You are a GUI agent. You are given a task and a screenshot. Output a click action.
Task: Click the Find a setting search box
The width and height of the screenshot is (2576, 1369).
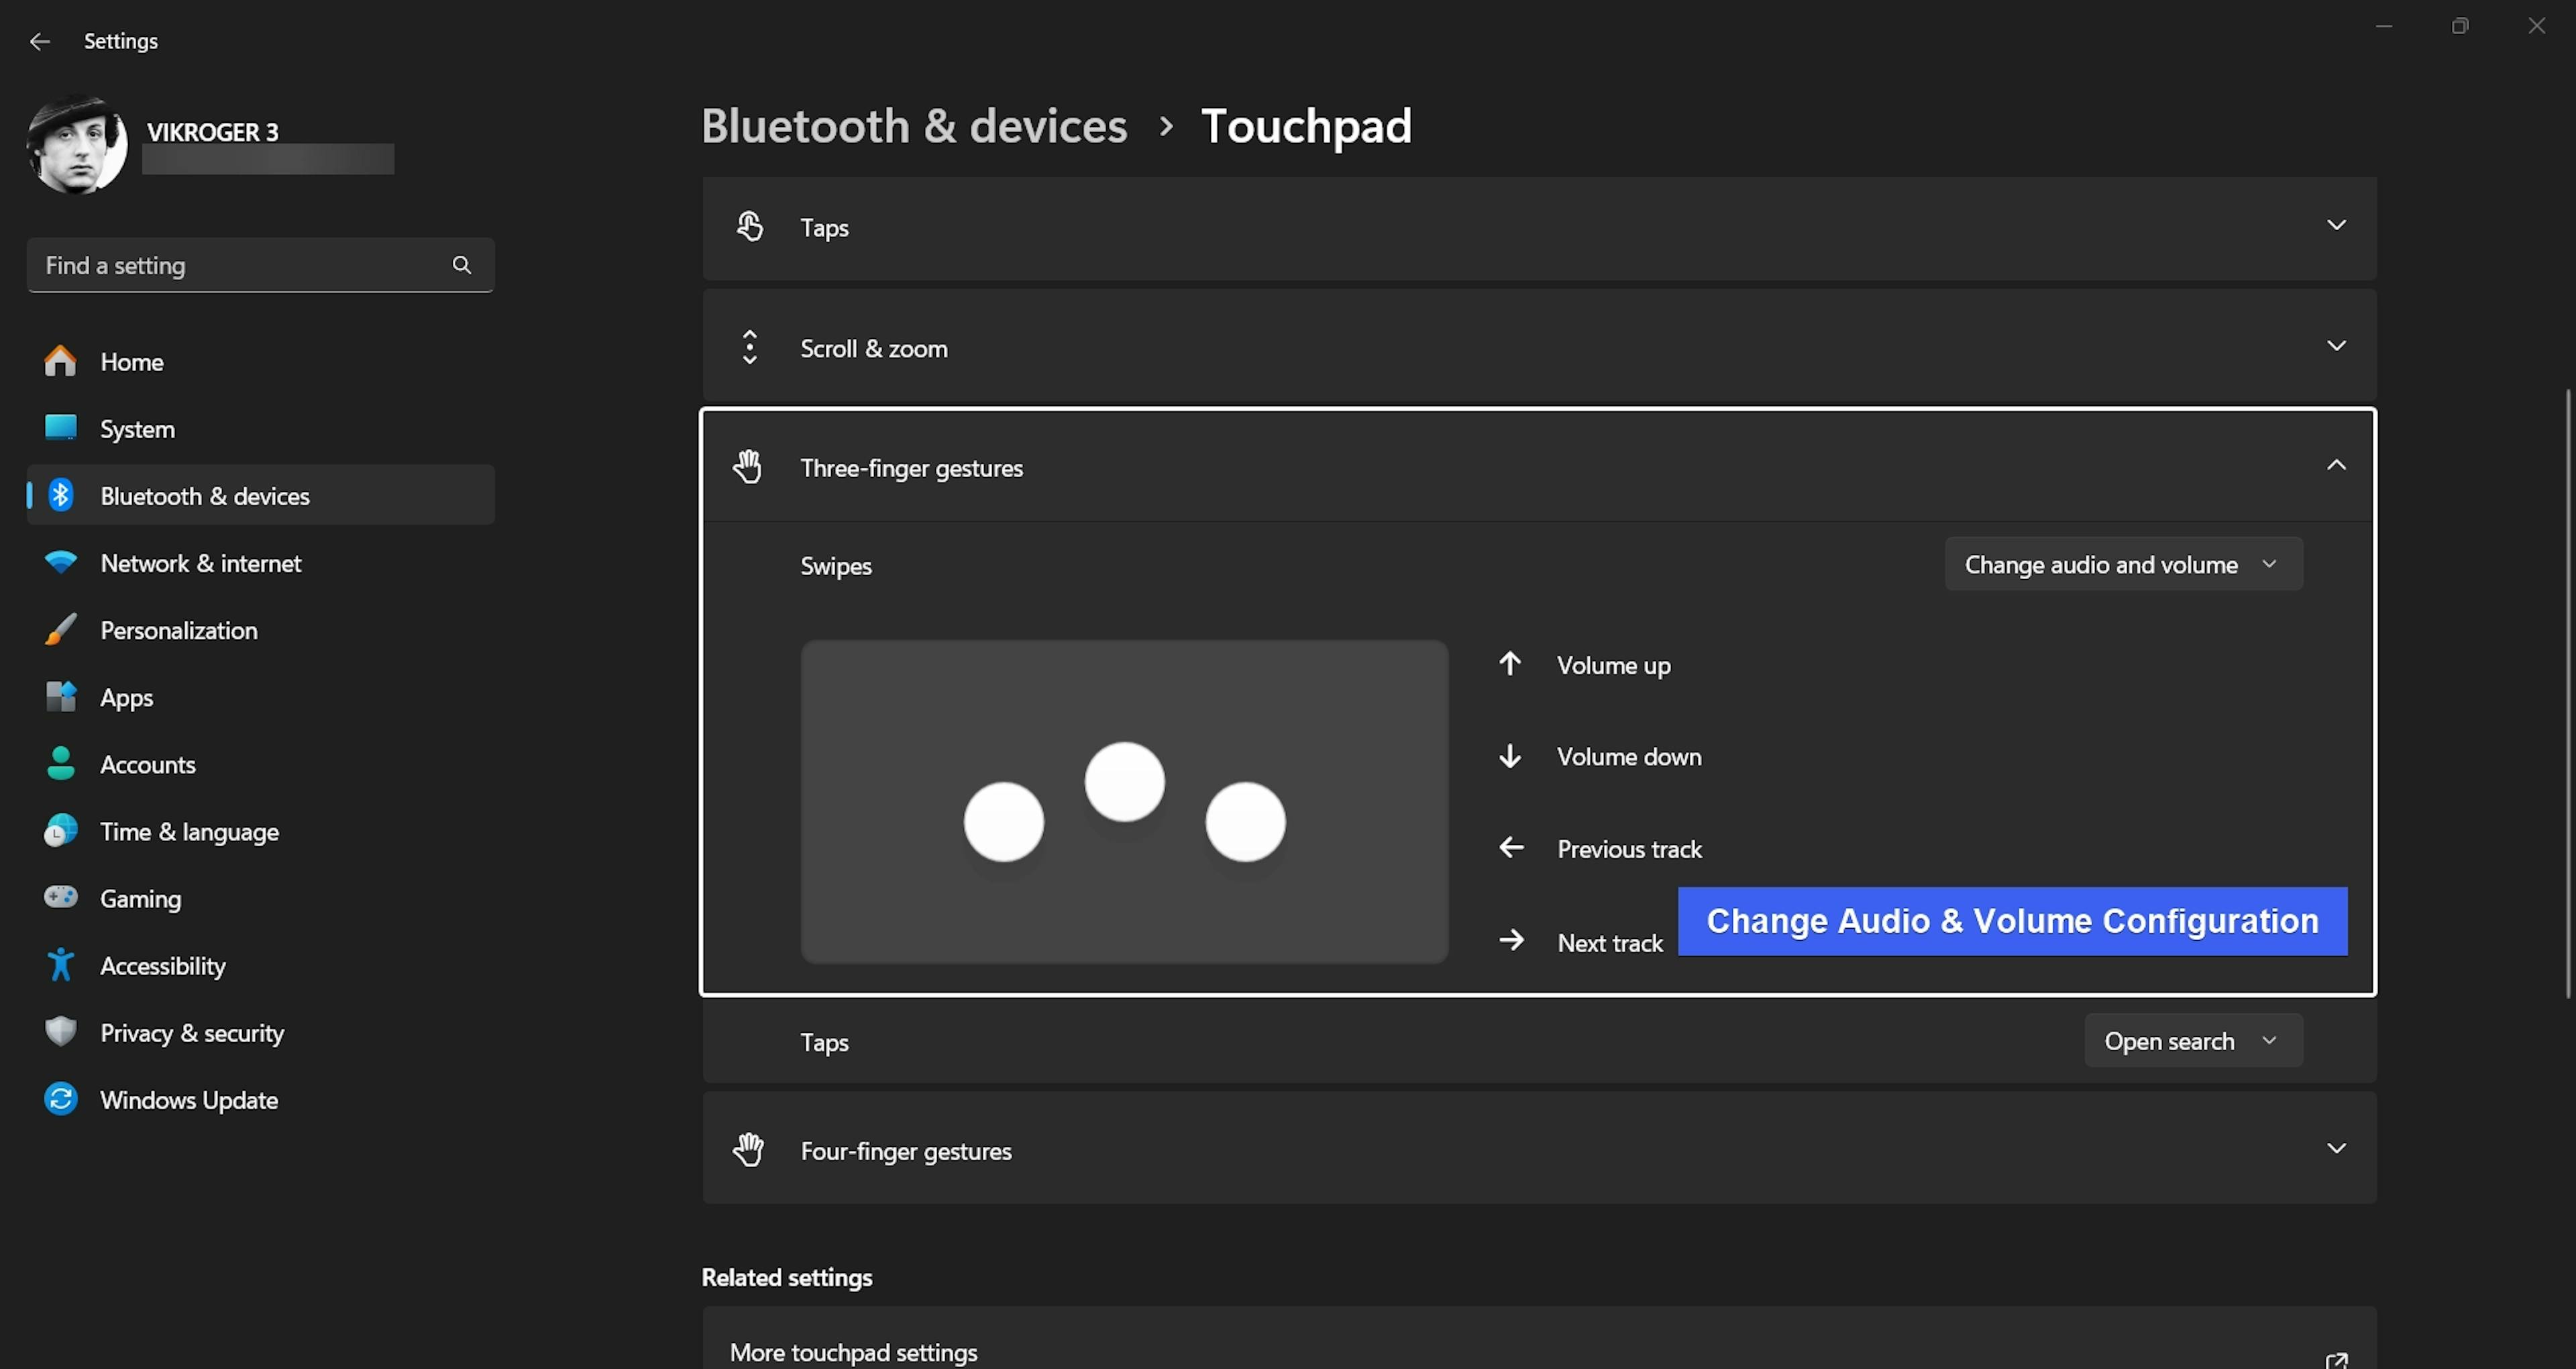click(x=240, y=265)
